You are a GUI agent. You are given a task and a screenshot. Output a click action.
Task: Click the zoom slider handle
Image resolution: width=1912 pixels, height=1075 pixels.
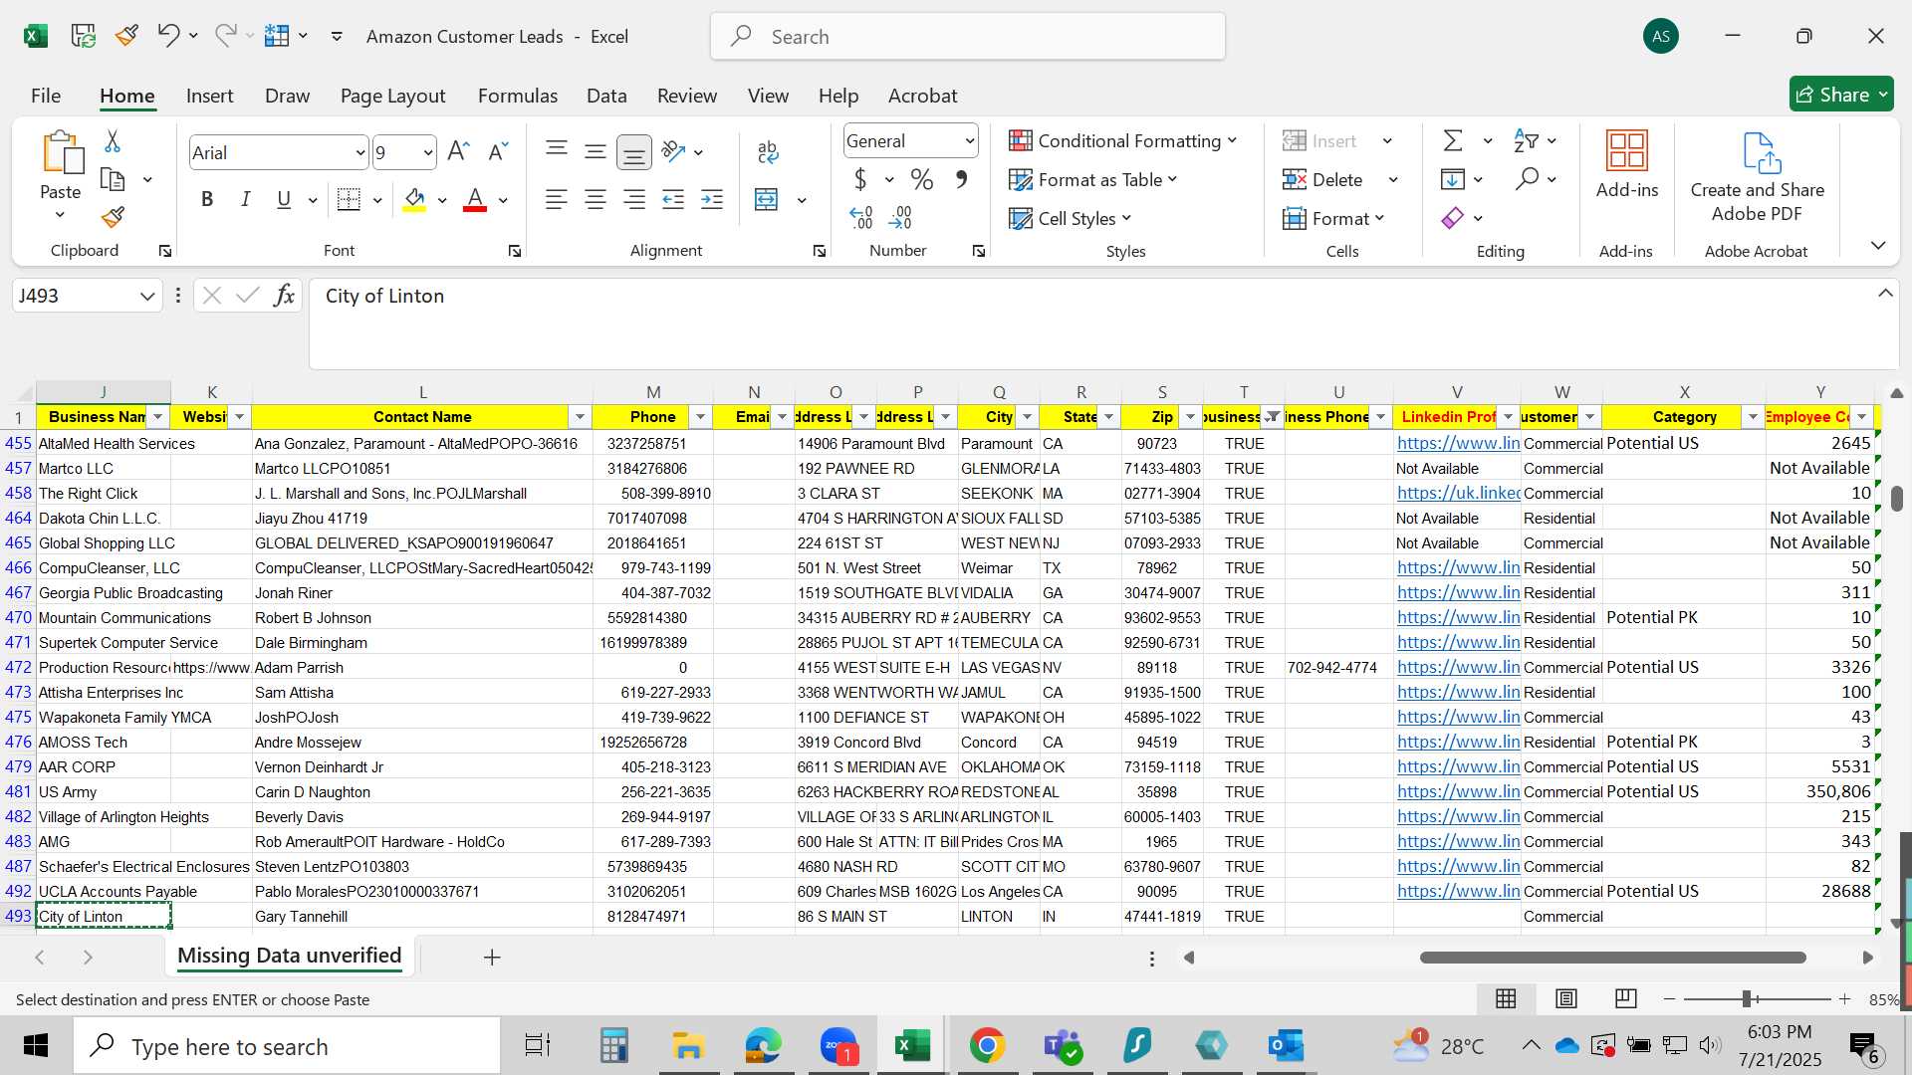(x=1747, y=998)
